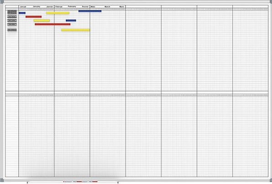
Task: Select the small blue bar at January's start
Action: coord(22,13)
